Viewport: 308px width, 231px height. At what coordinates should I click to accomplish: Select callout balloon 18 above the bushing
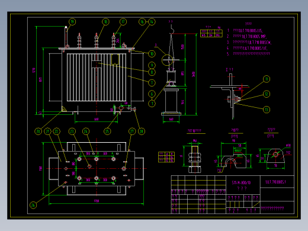coord(106,22)
